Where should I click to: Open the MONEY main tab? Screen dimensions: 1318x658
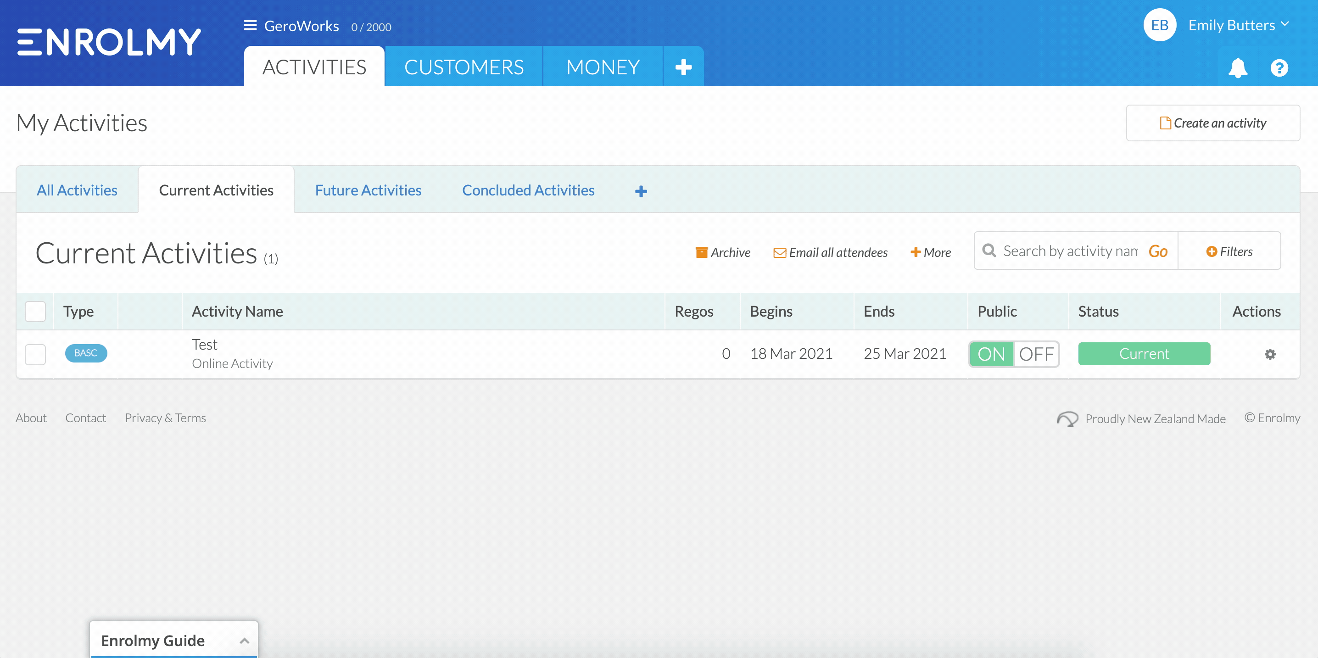[603, 67]
